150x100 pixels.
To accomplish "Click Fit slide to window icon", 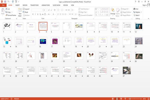I will tap(148, 99).
